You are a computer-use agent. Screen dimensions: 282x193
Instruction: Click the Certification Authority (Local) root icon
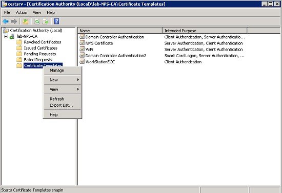click(x=6, y=31)
